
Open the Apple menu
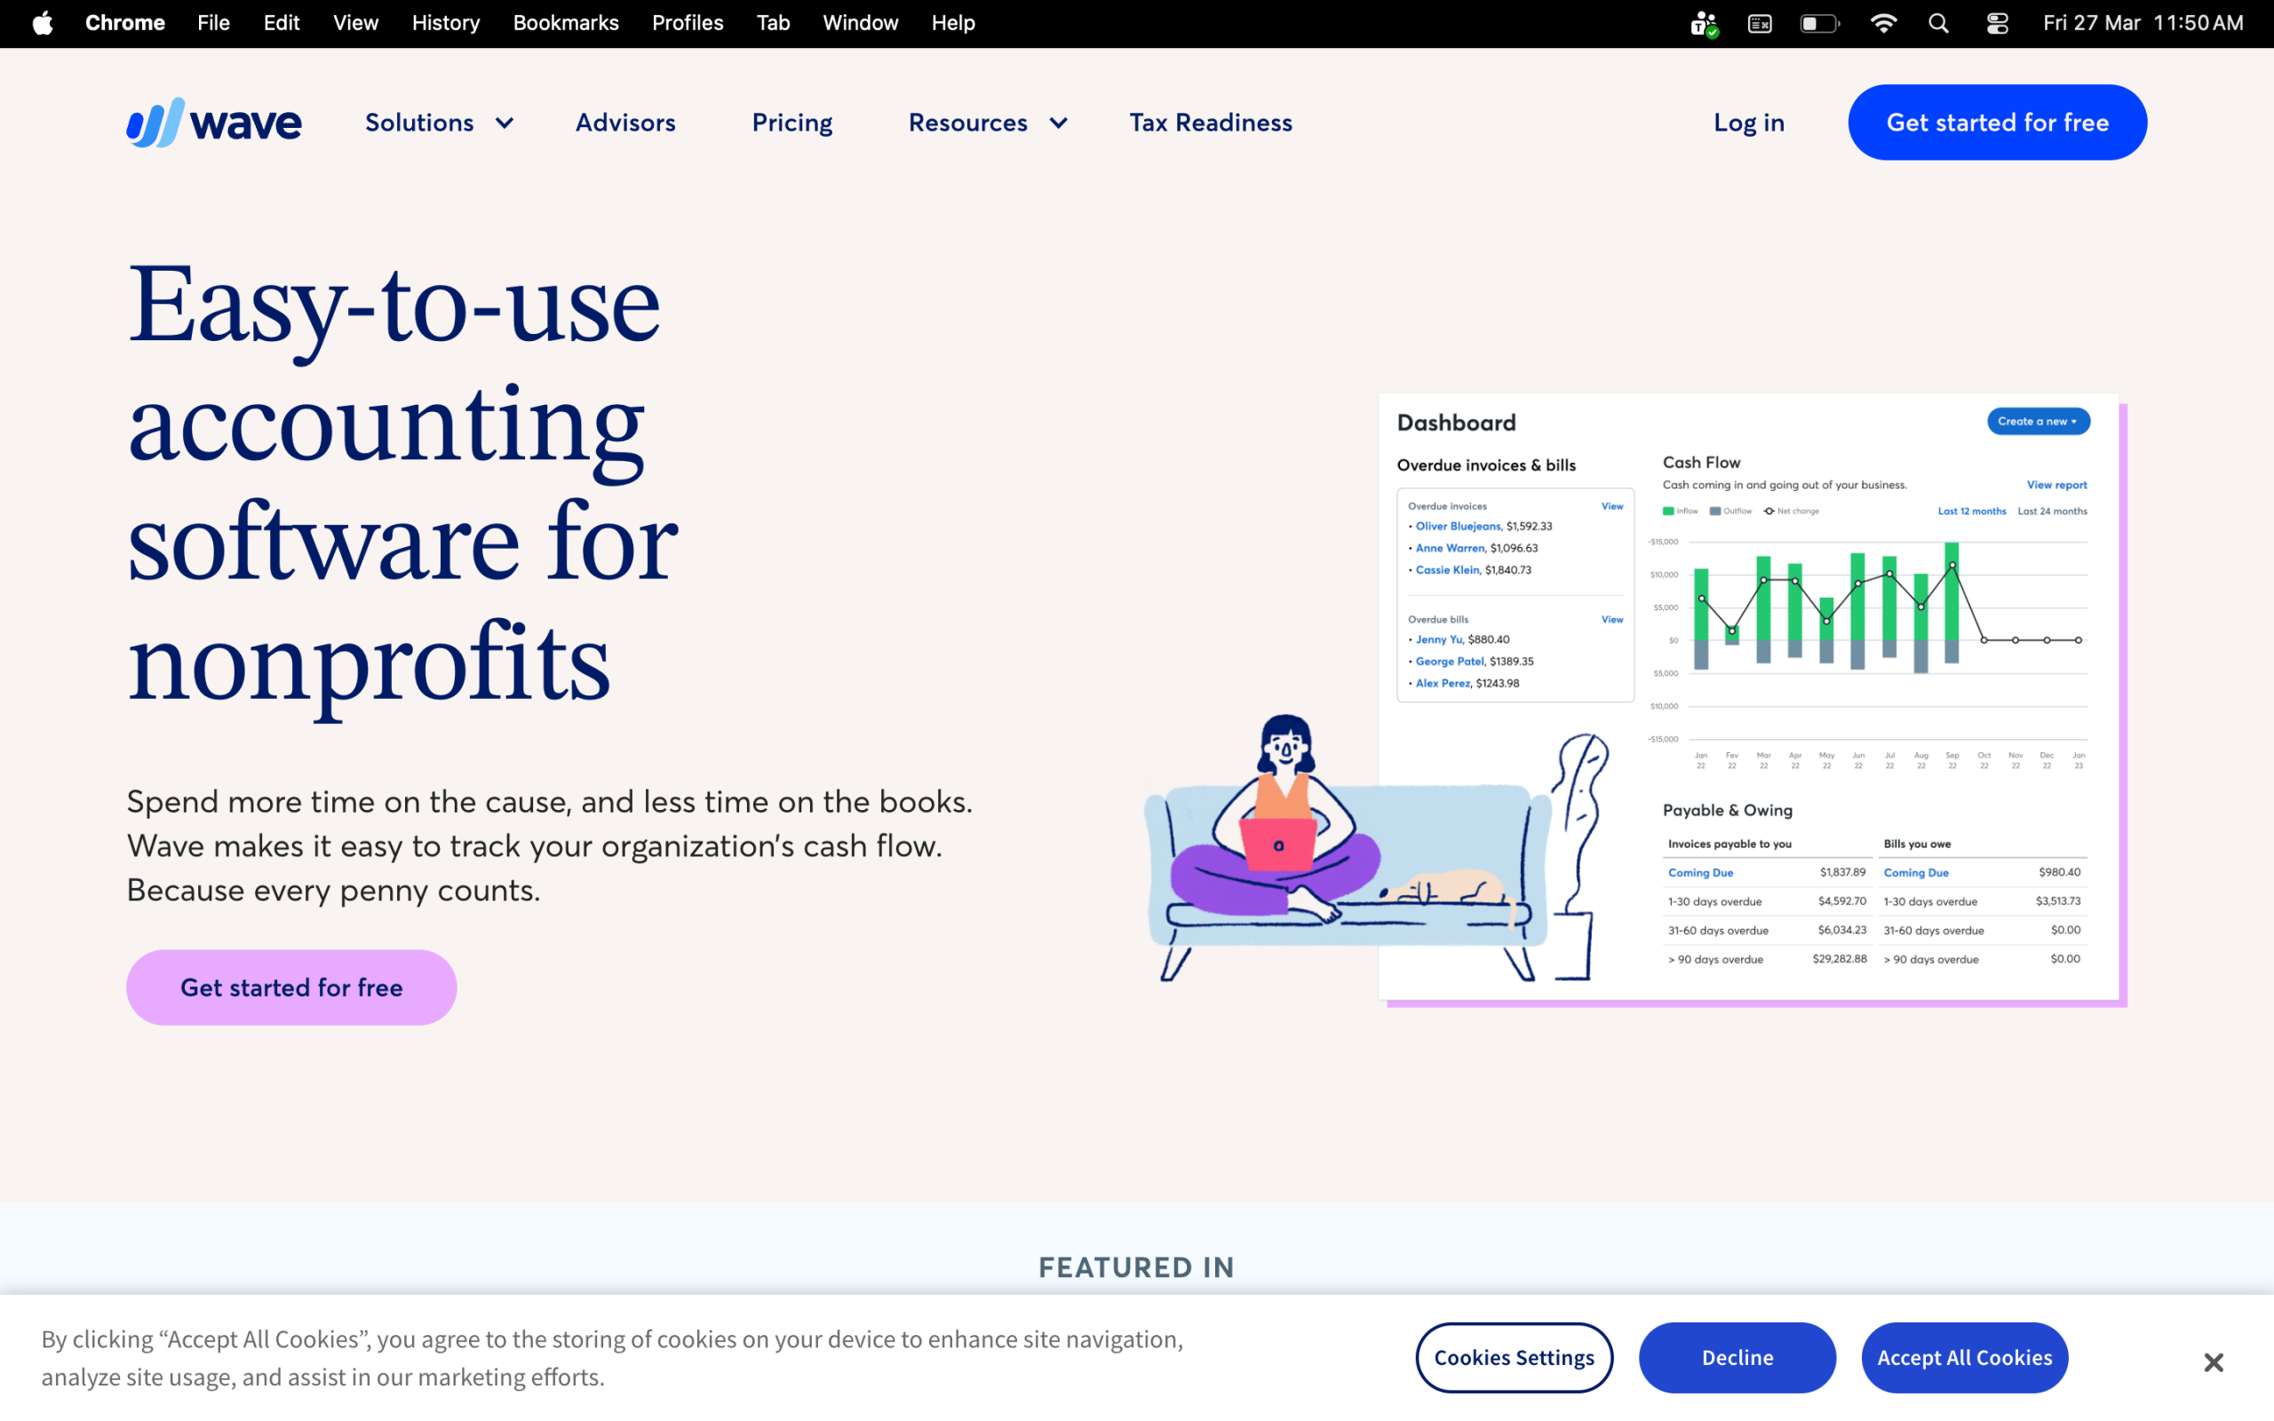click(x=43, y=22)
